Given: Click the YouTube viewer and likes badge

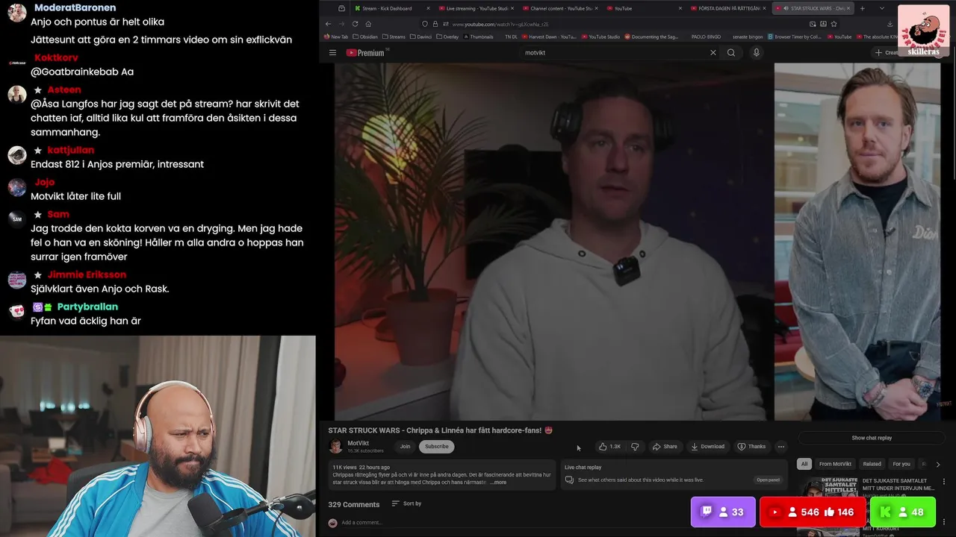Looking at the screenshot, I should coord(813,512).
